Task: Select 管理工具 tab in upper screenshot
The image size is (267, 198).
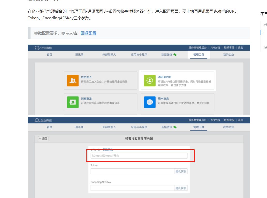Action: click(199, 55)
